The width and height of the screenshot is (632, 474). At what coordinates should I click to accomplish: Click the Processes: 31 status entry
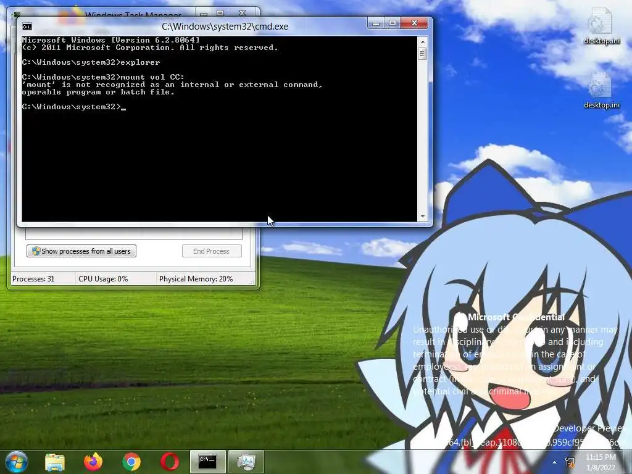(33, 279)
